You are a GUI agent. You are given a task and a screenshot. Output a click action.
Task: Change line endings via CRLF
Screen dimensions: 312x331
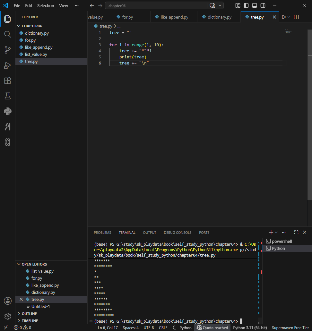[163, 327]
